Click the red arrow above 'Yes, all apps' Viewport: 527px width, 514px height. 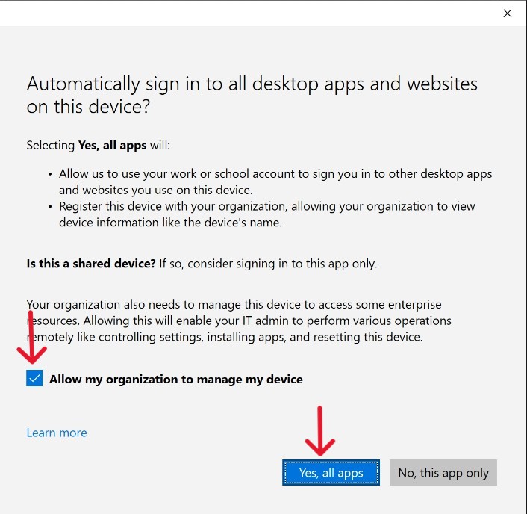point(320,431)
